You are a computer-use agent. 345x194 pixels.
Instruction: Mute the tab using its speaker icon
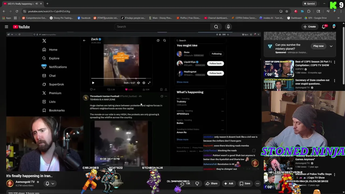37,4
